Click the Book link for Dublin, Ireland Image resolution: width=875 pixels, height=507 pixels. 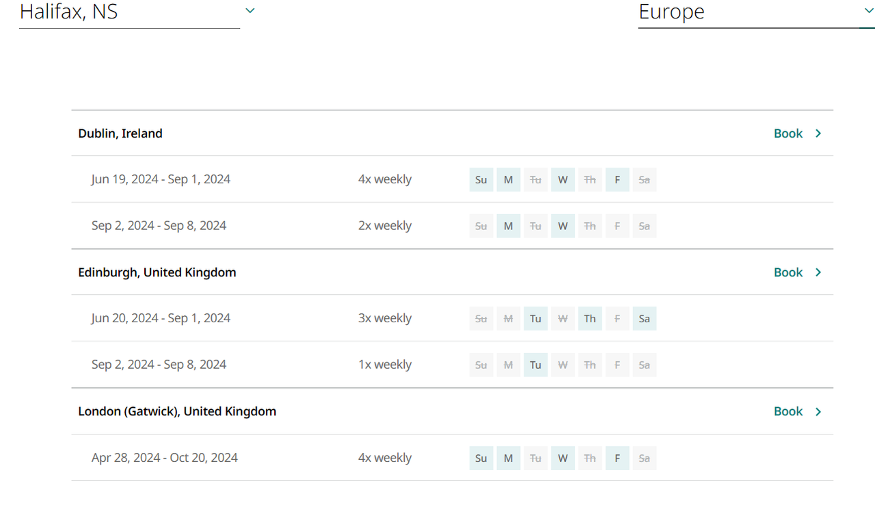pyautogui.click(x=787, y=133)
